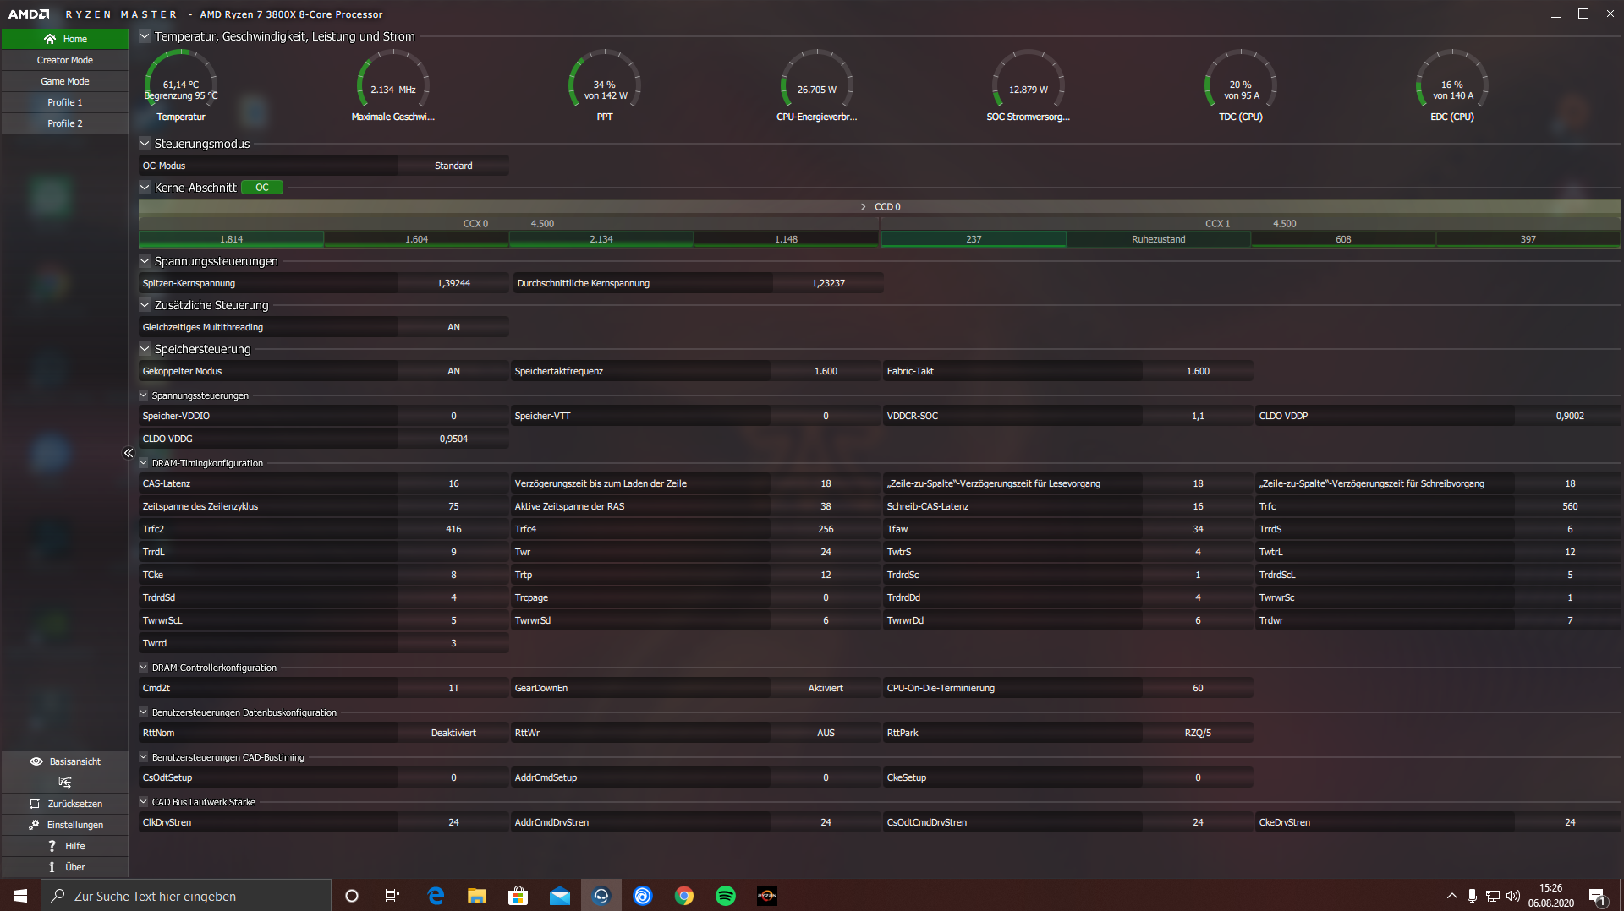
Task: Collapse the Kerne-Abschnitt section
Action: 145,188
